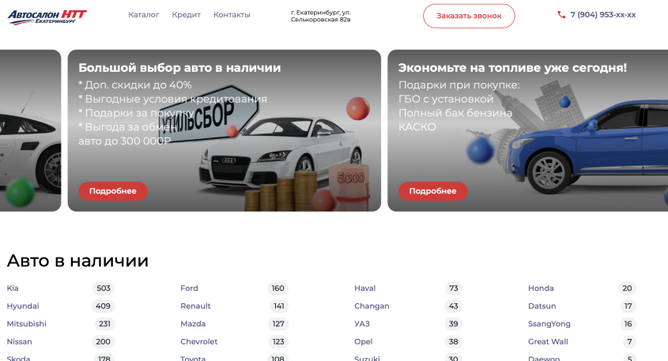This screenshot has height=361, width=668.
Task: Click Подробнее on the Большой выбор авто banner
Action: pos(113,191)
